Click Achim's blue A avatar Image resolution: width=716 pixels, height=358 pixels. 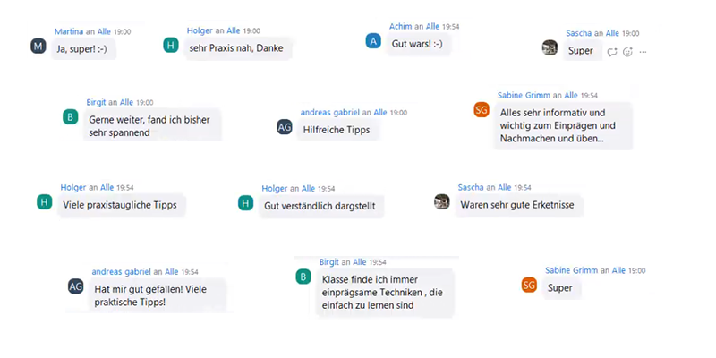pyautogui.click(x=373, y=41)
